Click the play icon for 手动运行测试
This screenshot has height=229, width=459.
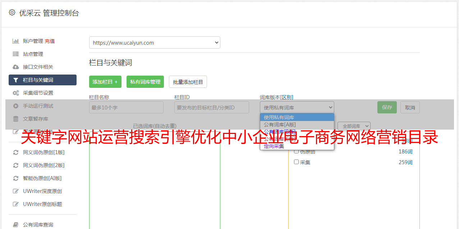coord(16,106)
